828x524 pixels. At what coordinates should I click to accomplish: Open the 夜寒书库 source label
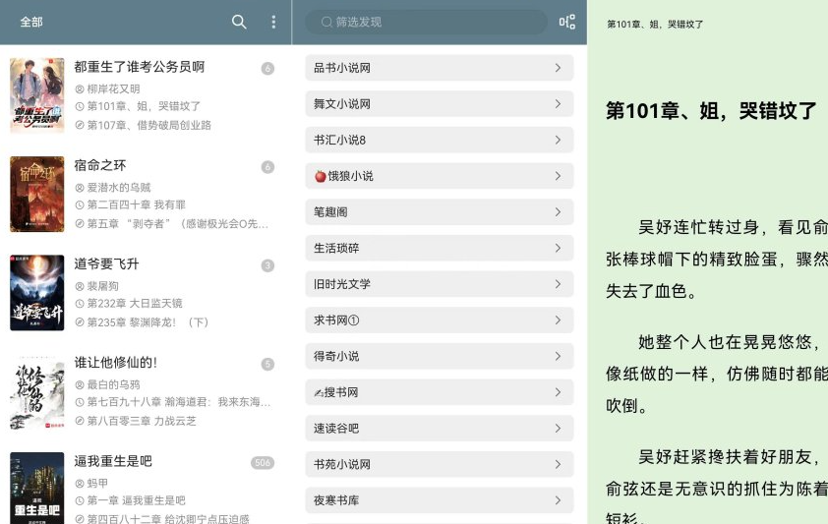click(336, 500)
